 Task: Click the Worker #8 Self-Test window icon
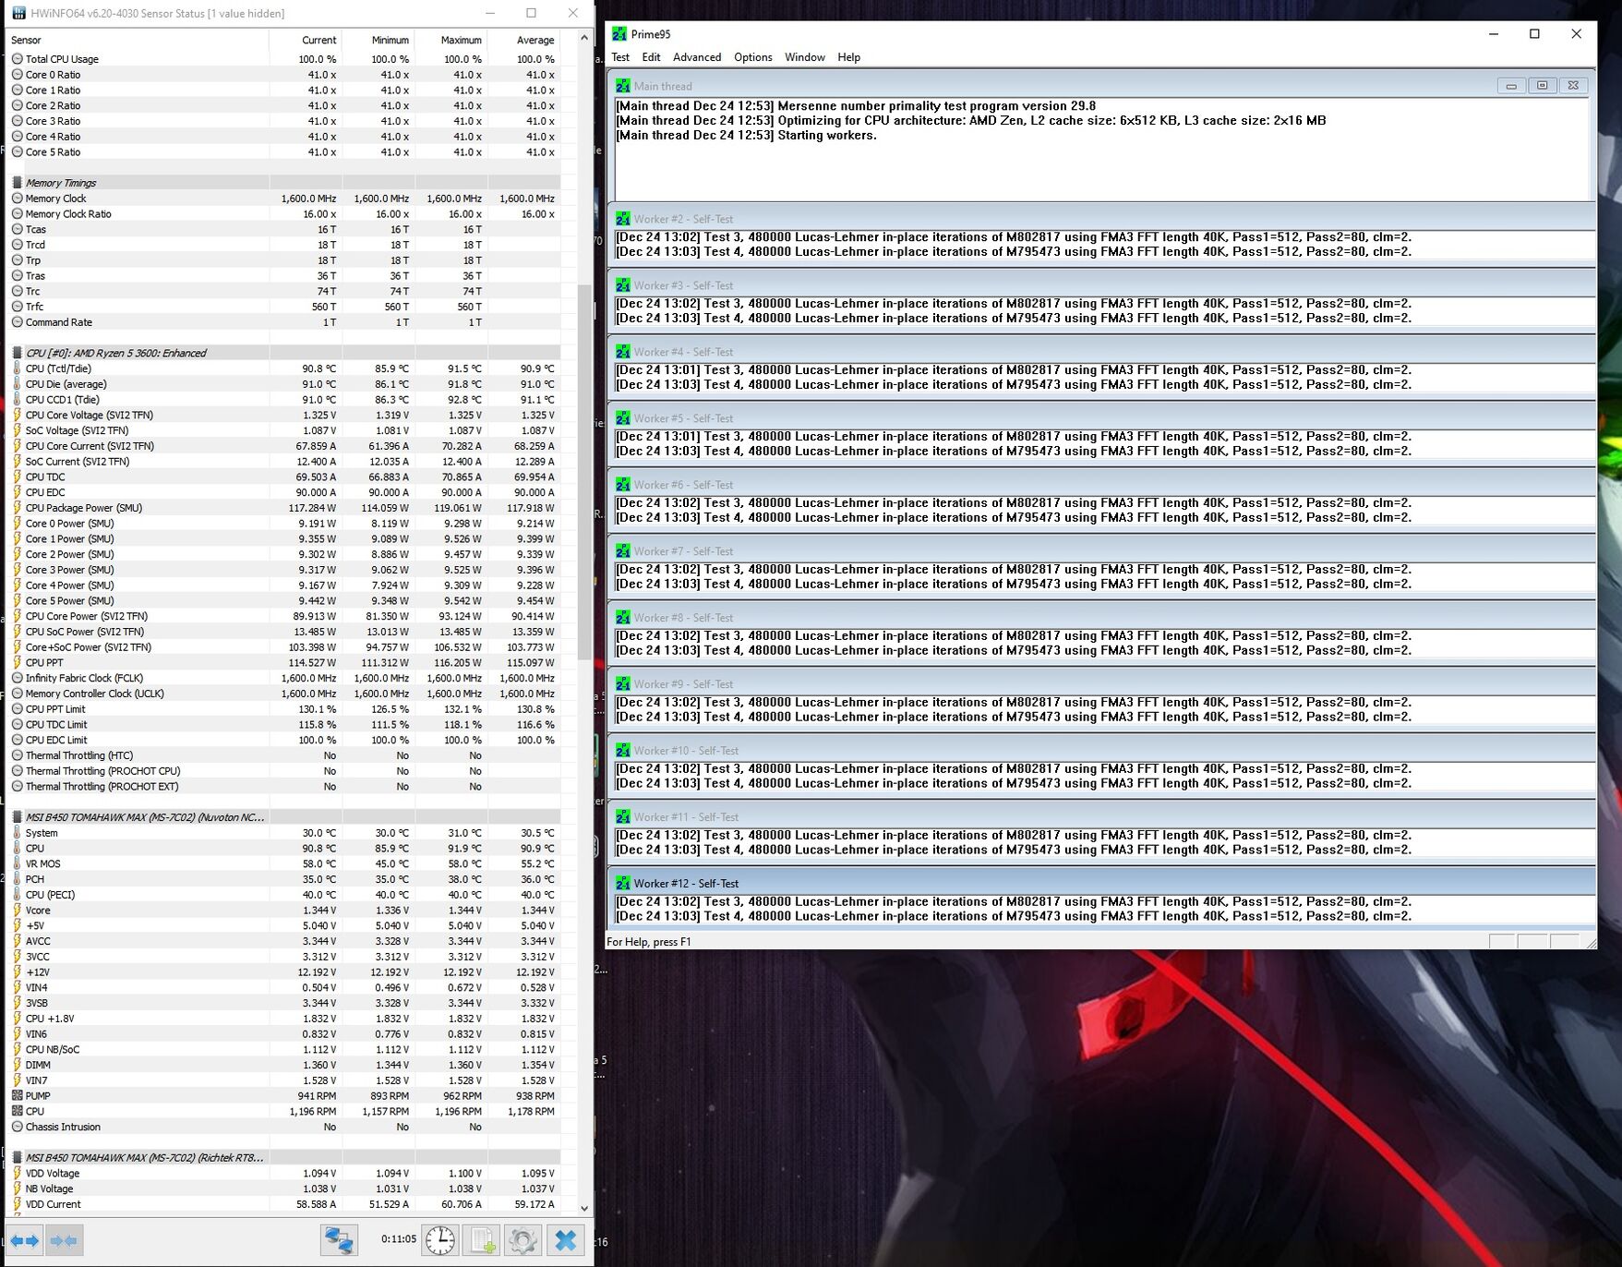click(623, 618)
